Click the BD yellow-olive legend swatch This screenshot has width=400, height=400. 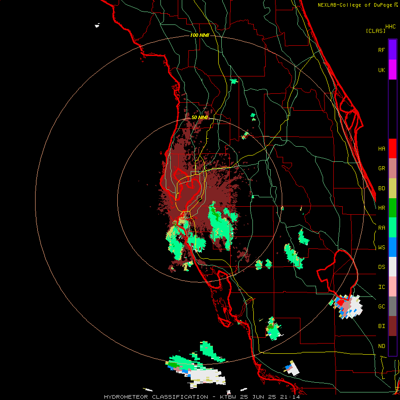(x=392, y=188)
